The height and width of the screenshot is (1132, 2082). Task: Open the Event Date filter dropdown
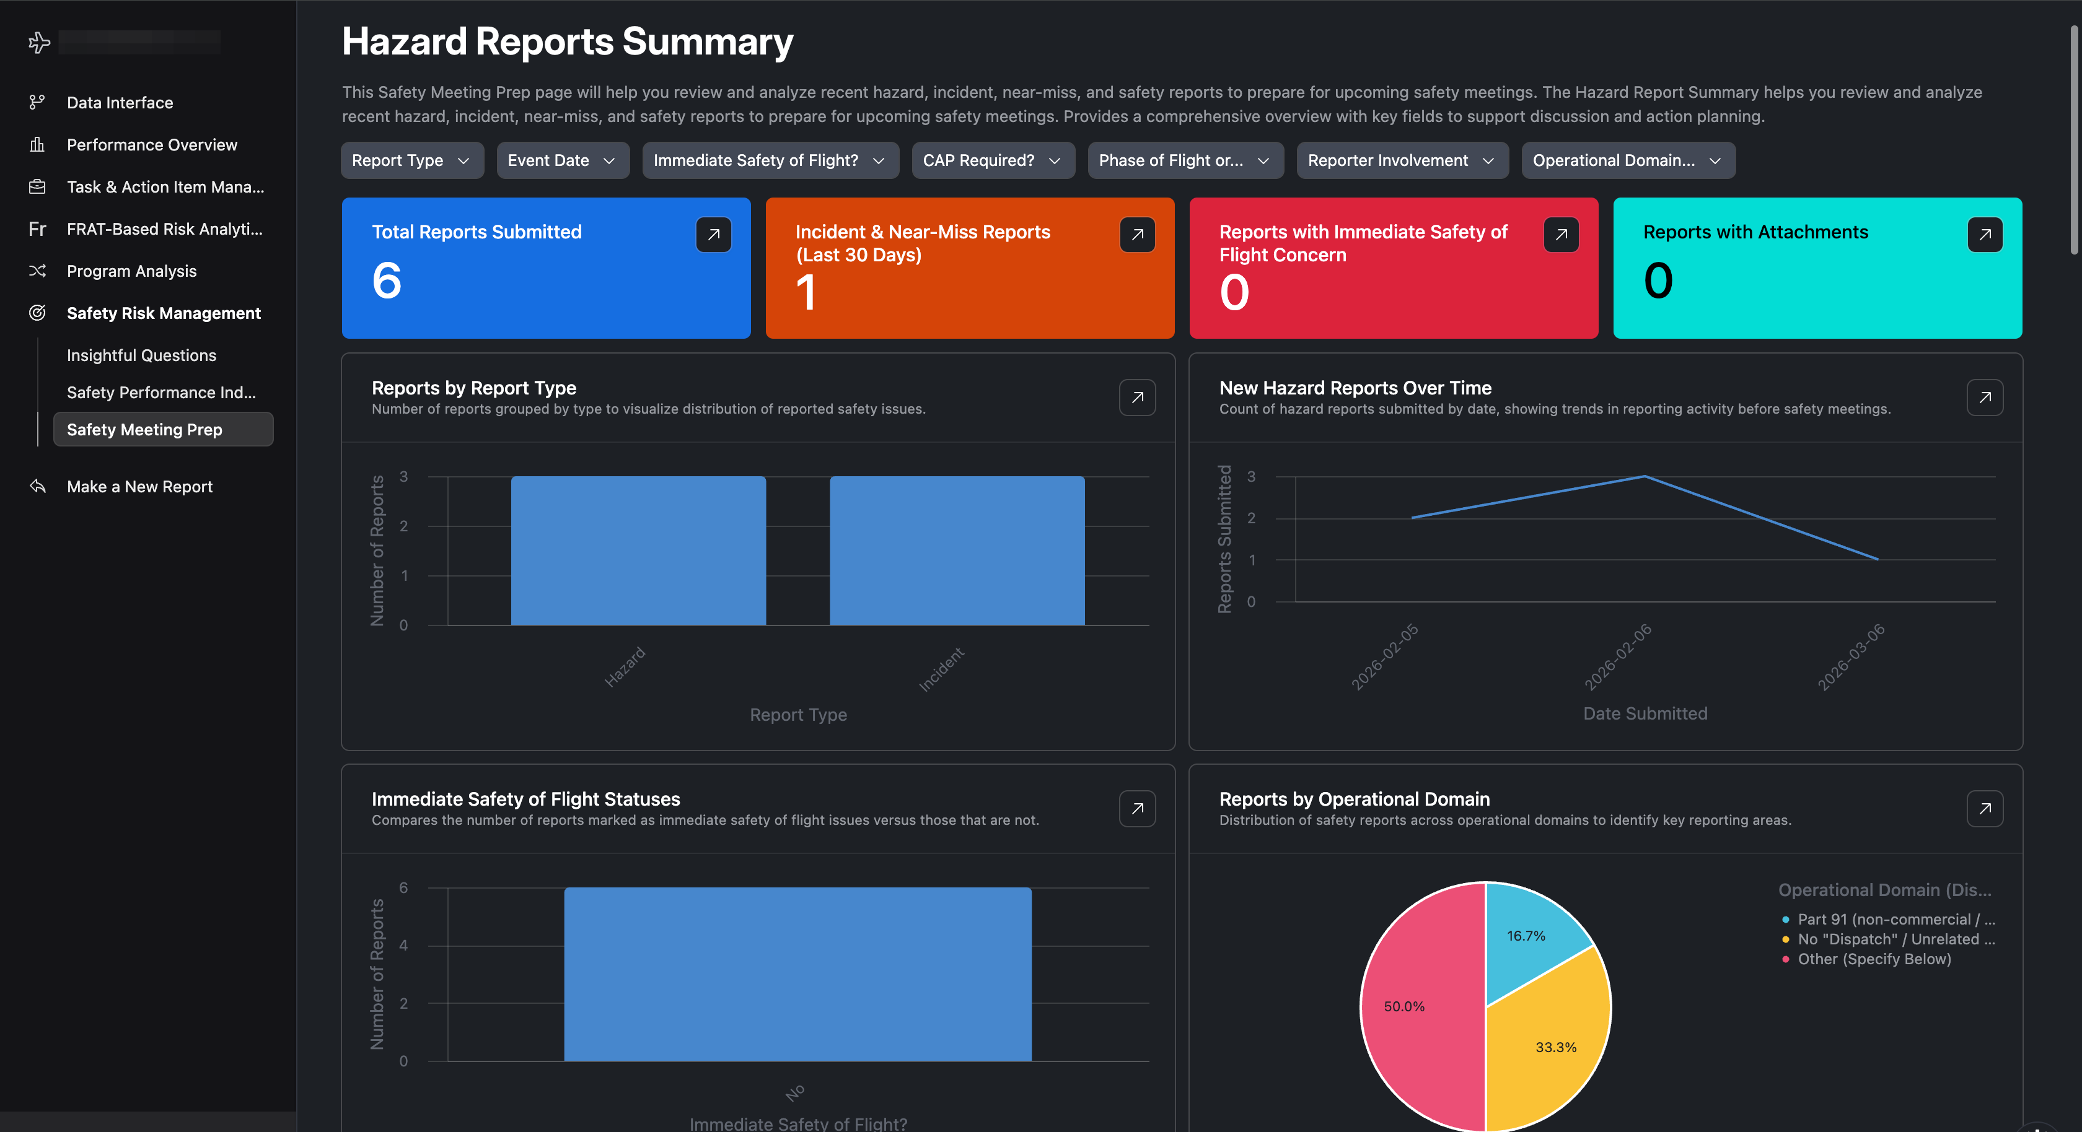[x=563, y=160]
